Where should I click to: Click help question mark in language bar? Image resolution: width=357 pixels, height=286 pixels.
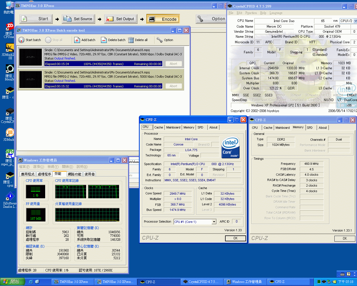click(x=348, y=274)
